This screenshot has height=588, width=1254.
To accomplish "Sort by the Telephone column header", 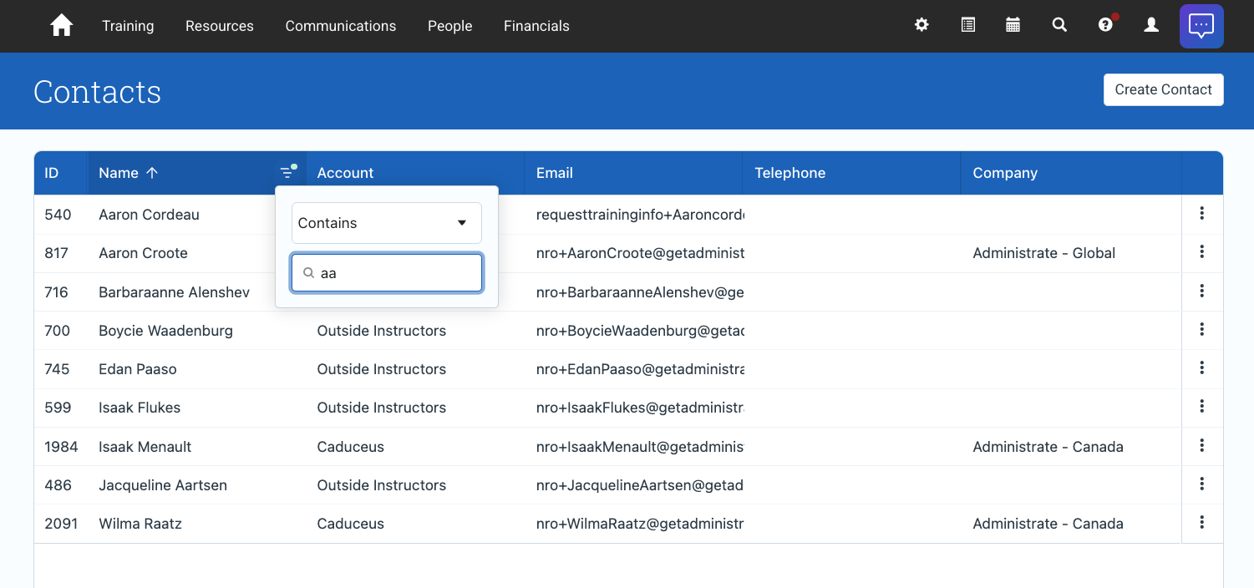I will 790,173.
